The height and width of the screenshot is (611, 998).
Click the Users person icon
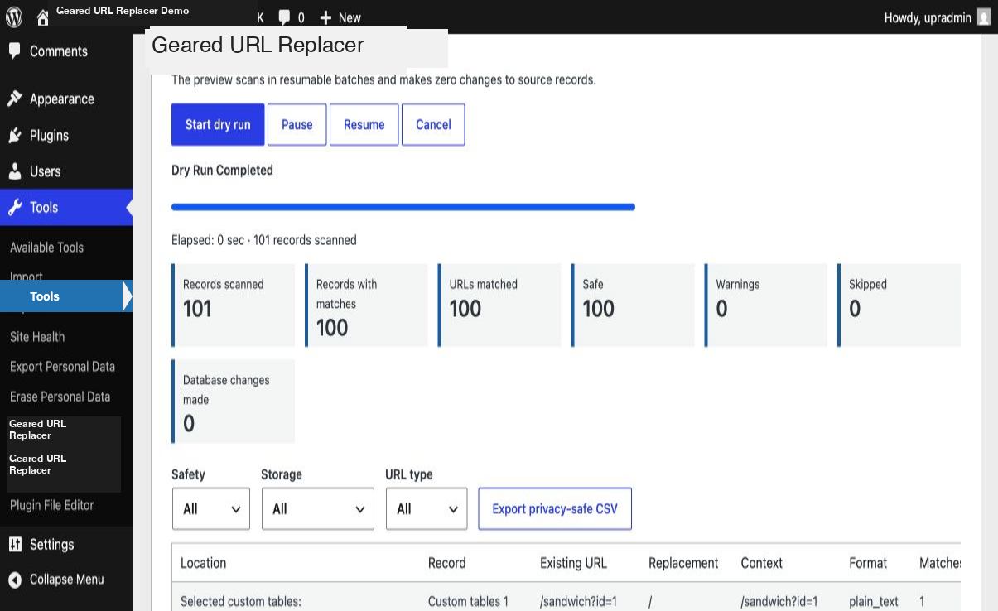(15, 171)
